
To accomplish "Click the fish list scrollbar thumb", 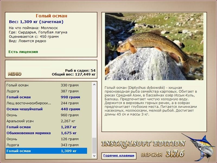I will tap(94, 146).
